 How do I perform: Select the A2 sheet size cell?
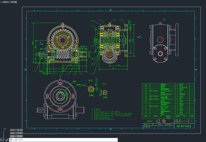tap(192, 121)
